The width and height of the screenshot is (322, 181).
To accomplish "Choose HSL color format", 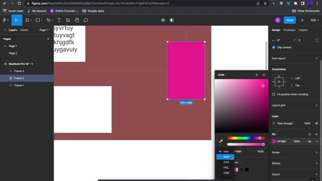I will [225, 167].
